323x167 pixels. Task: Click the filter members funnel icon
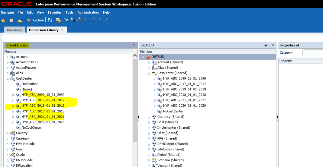66,20
